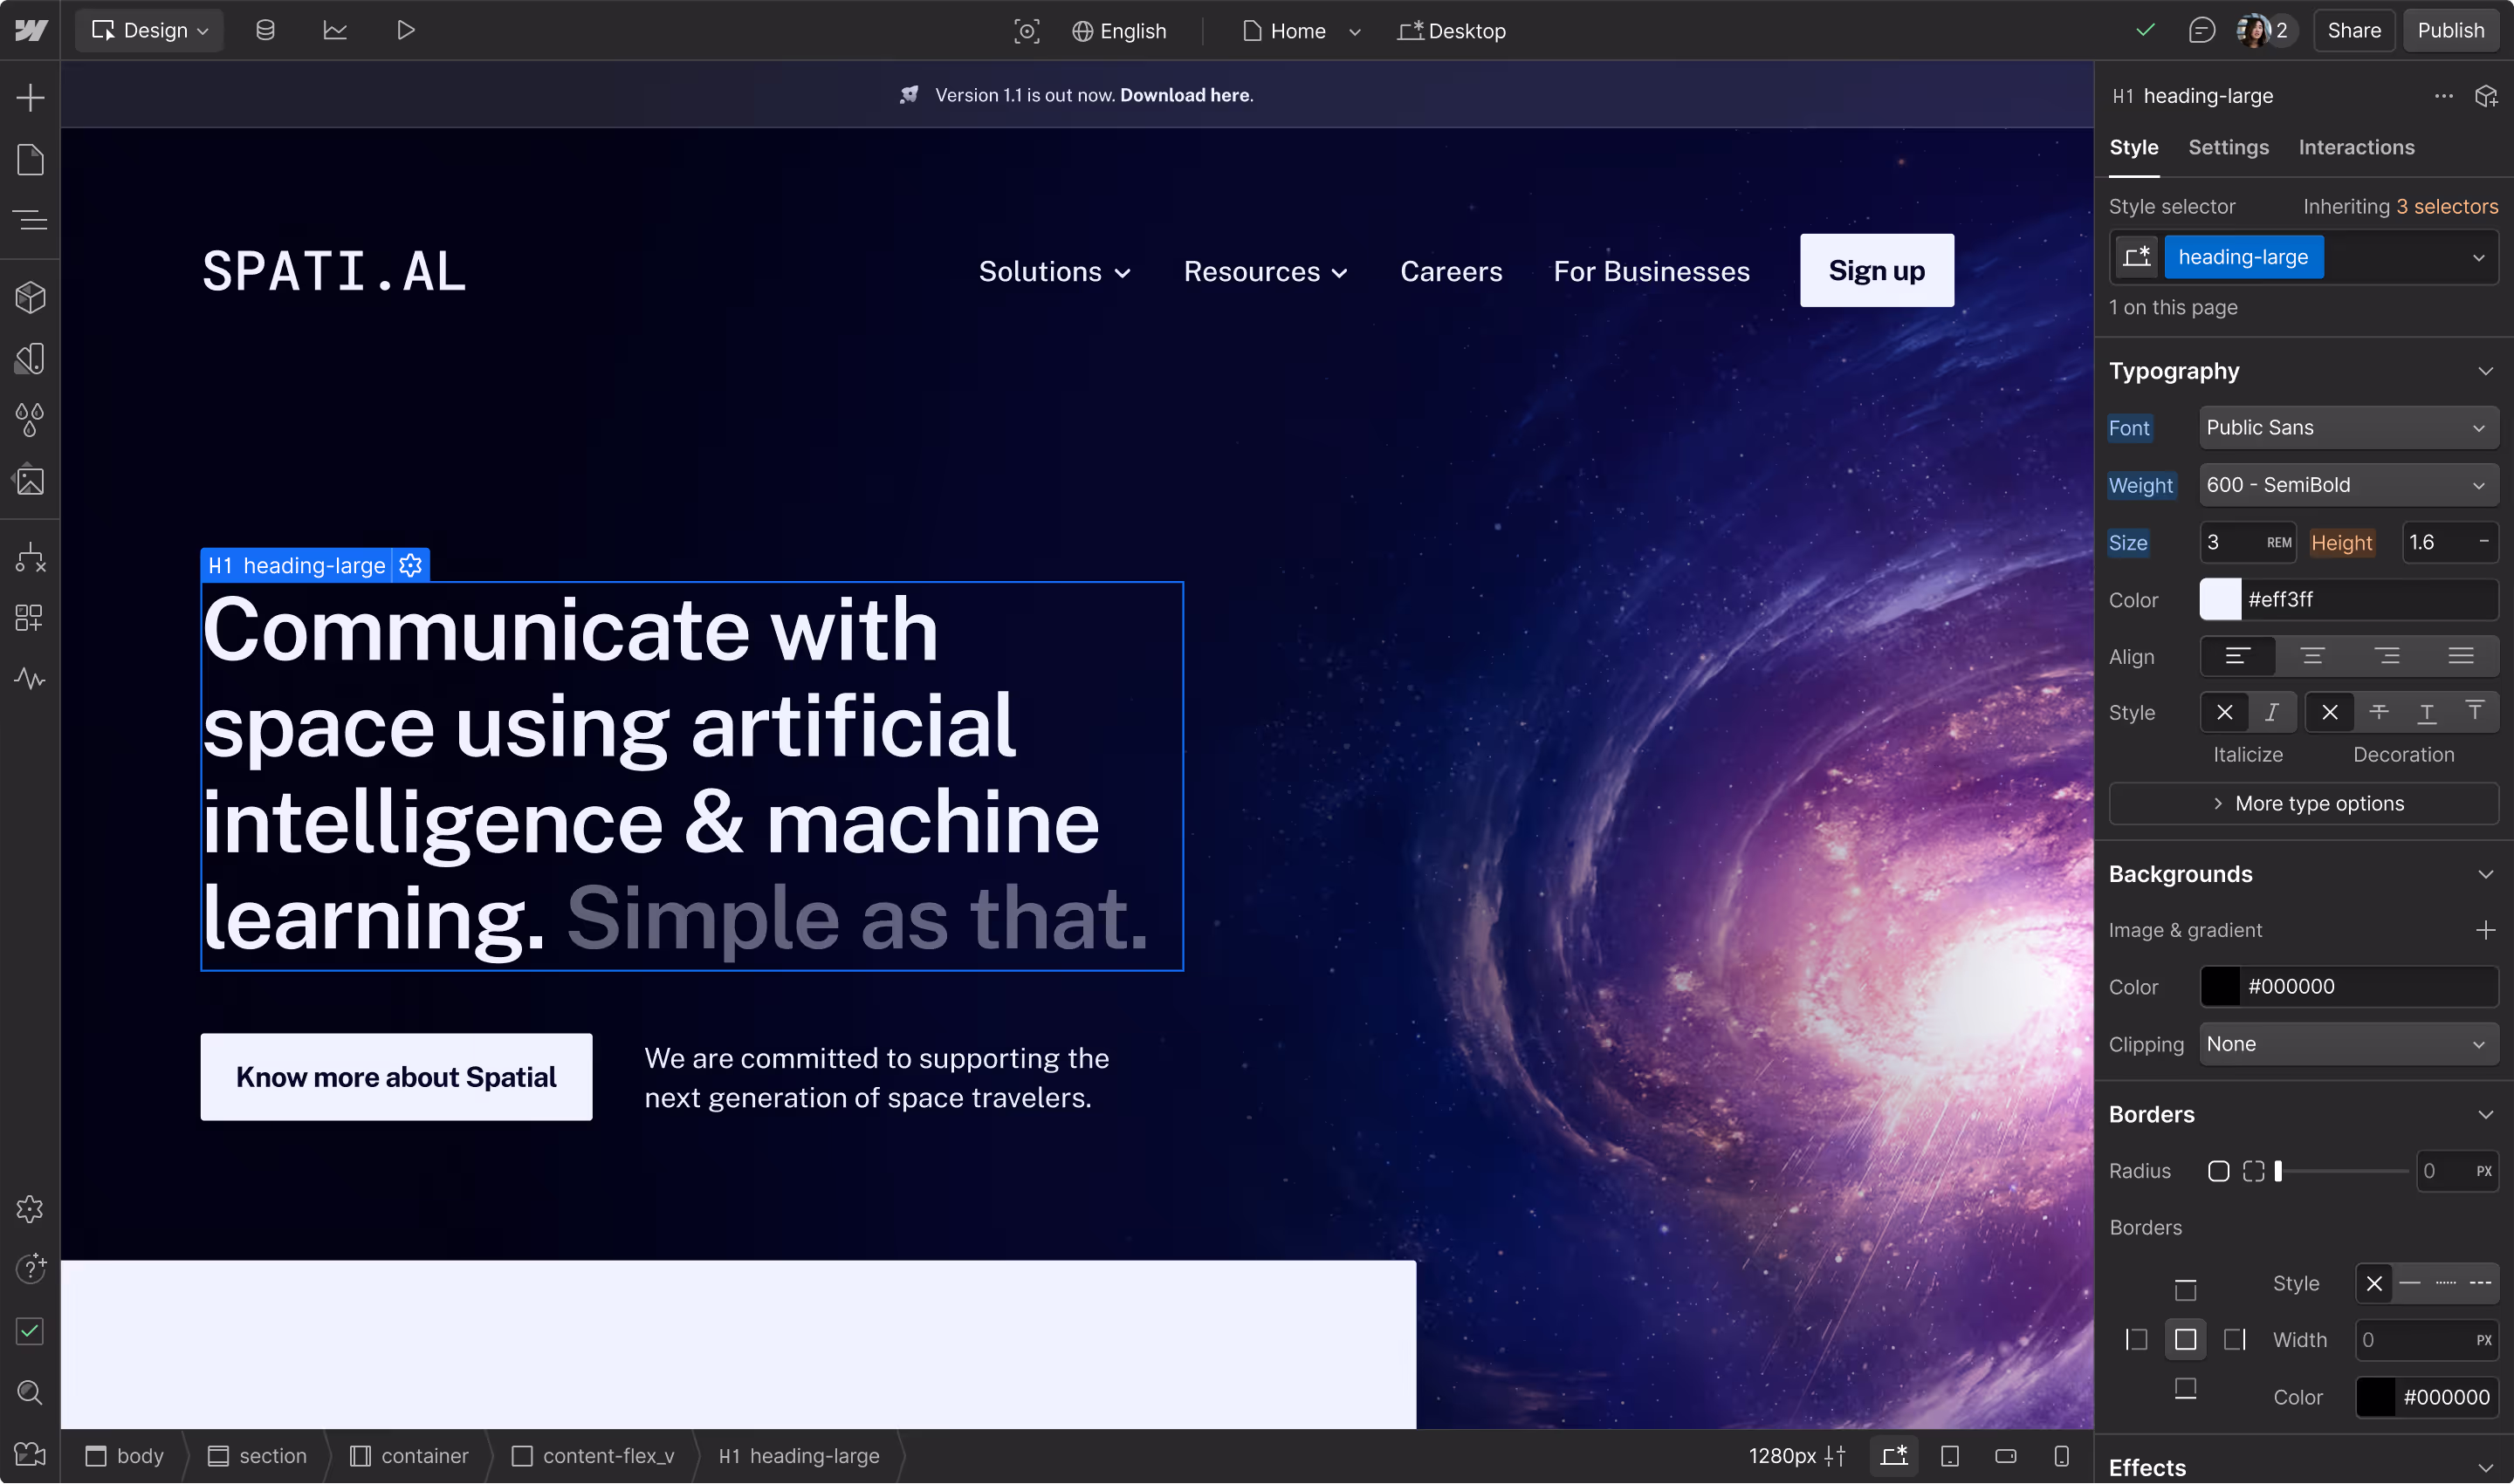Open the Logic flow icon
Viewport: 2514px width, 1484px height.
pyautogui.click(x=30, y=557)
